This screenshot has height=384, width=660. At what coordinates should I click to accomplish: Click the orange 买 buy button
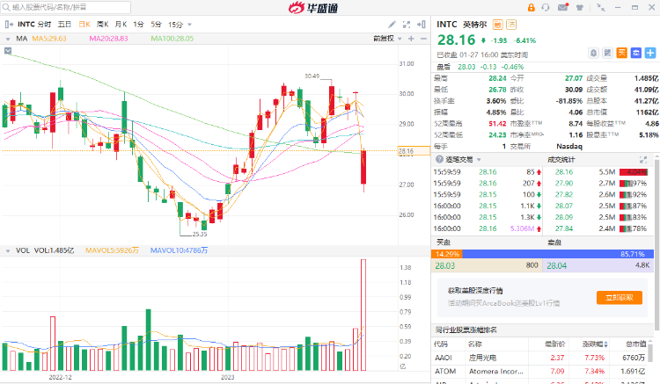[621, 53]
